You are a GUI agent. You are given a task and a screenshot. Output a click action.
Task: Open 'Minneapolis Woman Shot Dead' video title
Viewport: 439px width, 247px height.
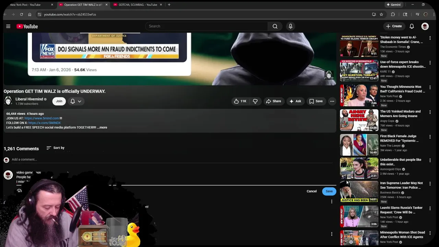pos(402,235)
